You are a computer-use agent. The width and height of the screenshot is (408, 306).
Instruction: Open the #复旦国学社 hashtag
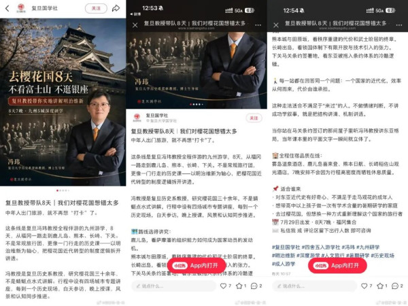pos(286,248)
